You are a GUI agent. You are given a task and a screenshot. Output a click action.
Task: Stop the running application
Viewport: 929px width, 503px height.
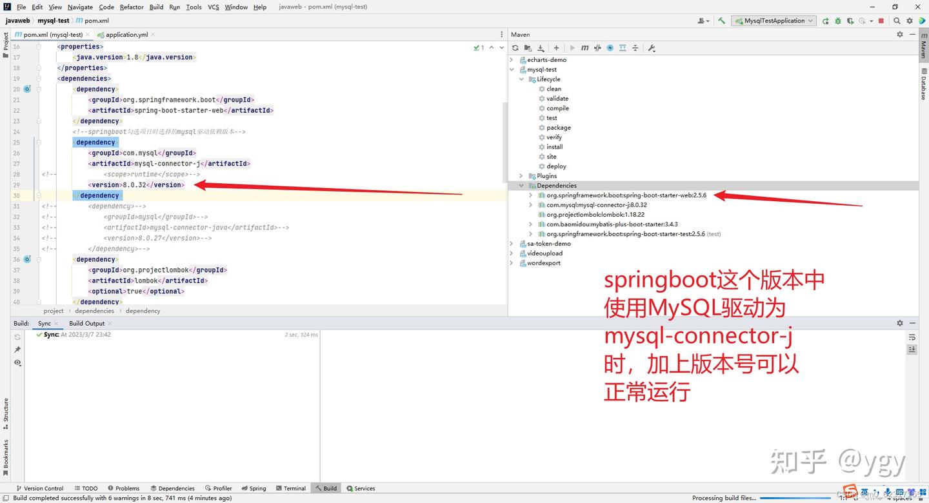879,21
